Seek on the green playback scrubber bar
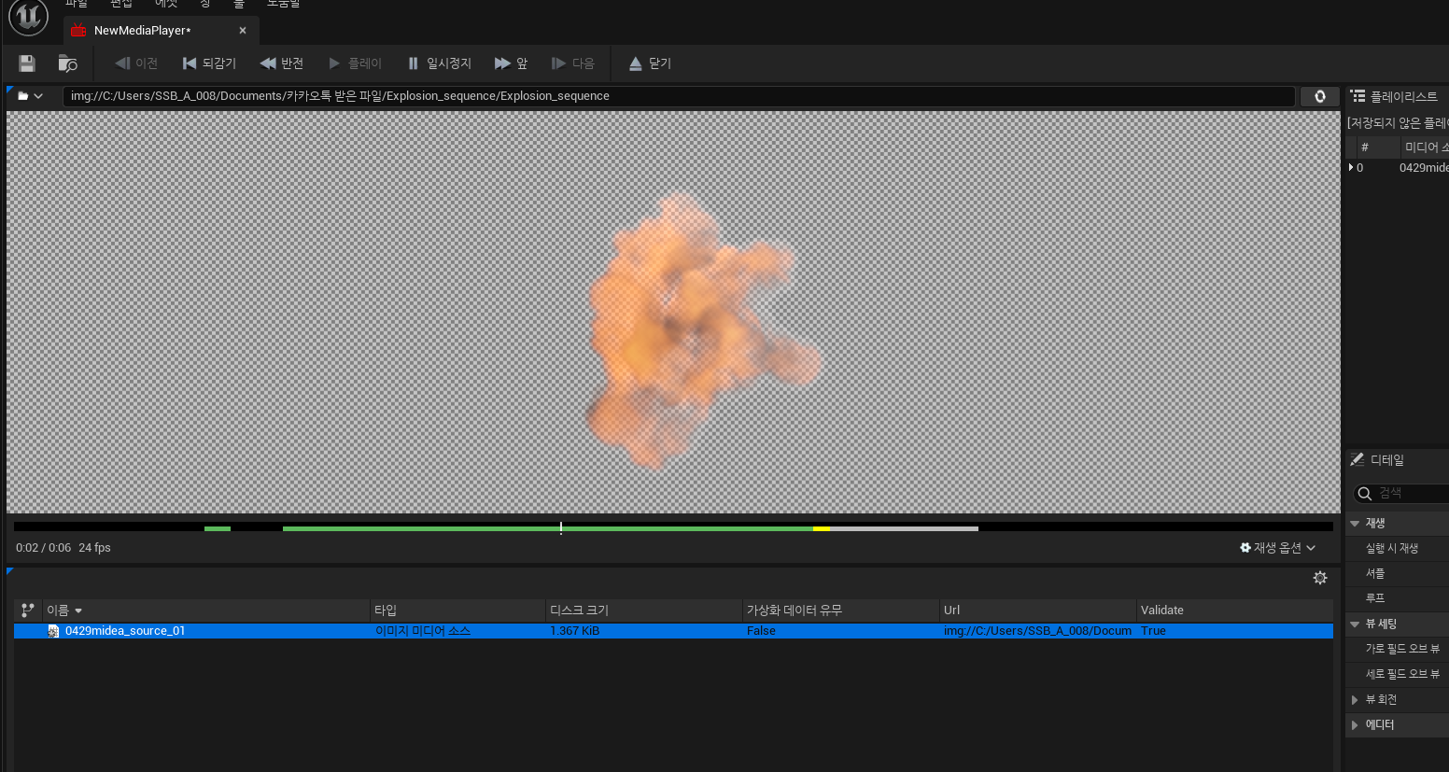 (547, 528)
